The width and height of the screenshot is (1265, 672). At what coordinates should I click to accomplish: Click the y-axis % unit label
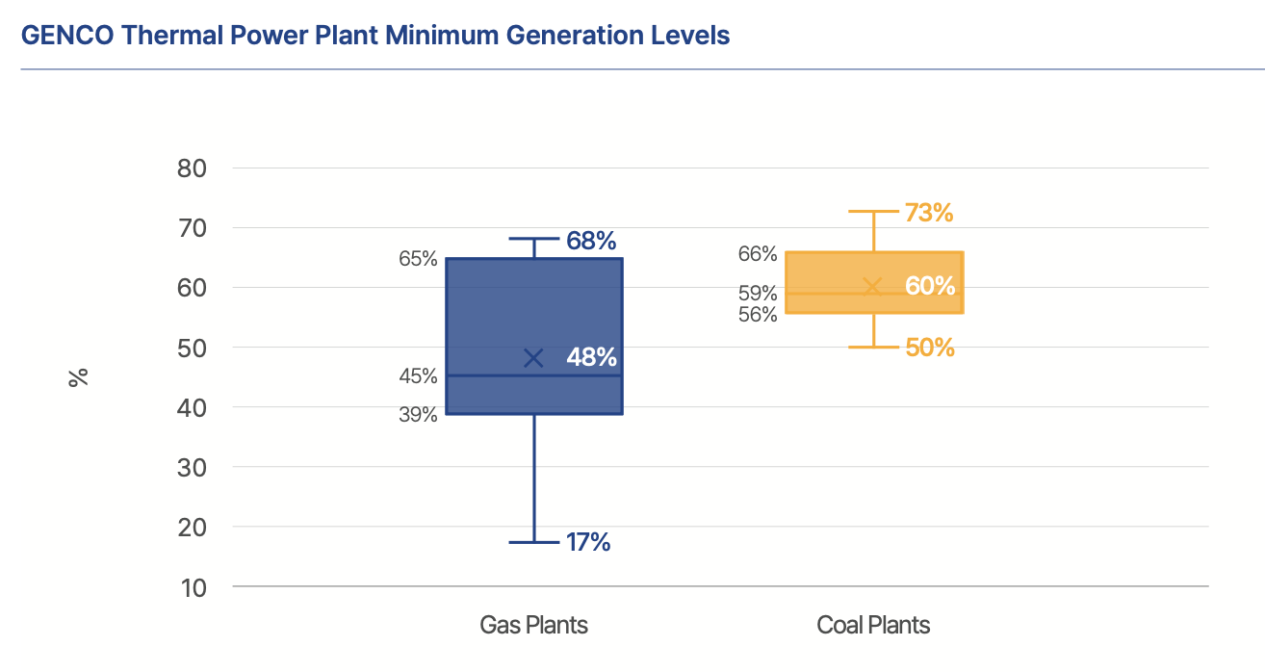pyautogui.click(x=79, y=376)
